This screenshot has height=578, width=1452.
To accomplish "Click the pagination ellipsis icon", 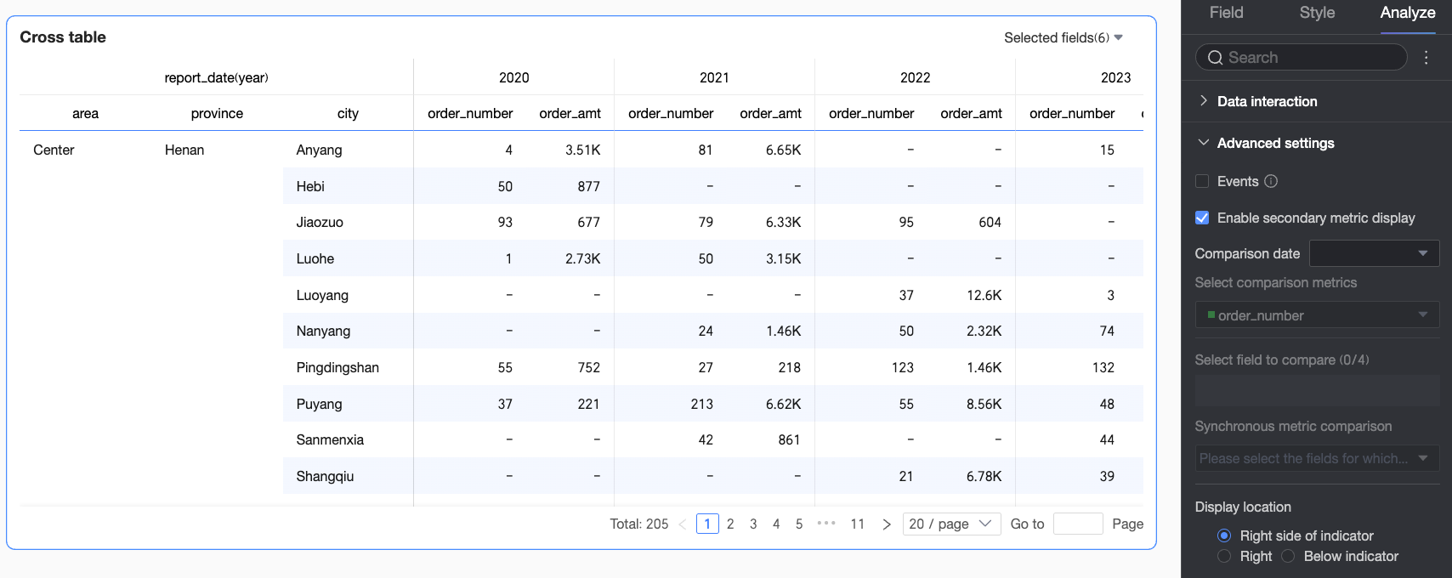I will [x=826, y=524].
